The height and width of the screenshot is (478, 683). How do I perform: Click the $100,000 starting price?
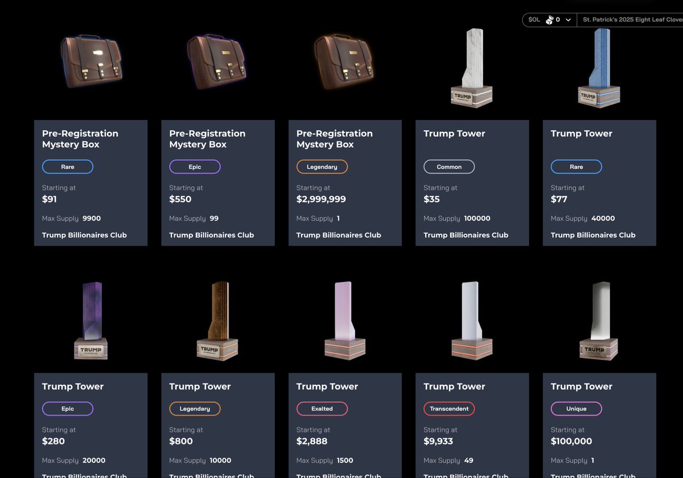(x=571, y=441)
